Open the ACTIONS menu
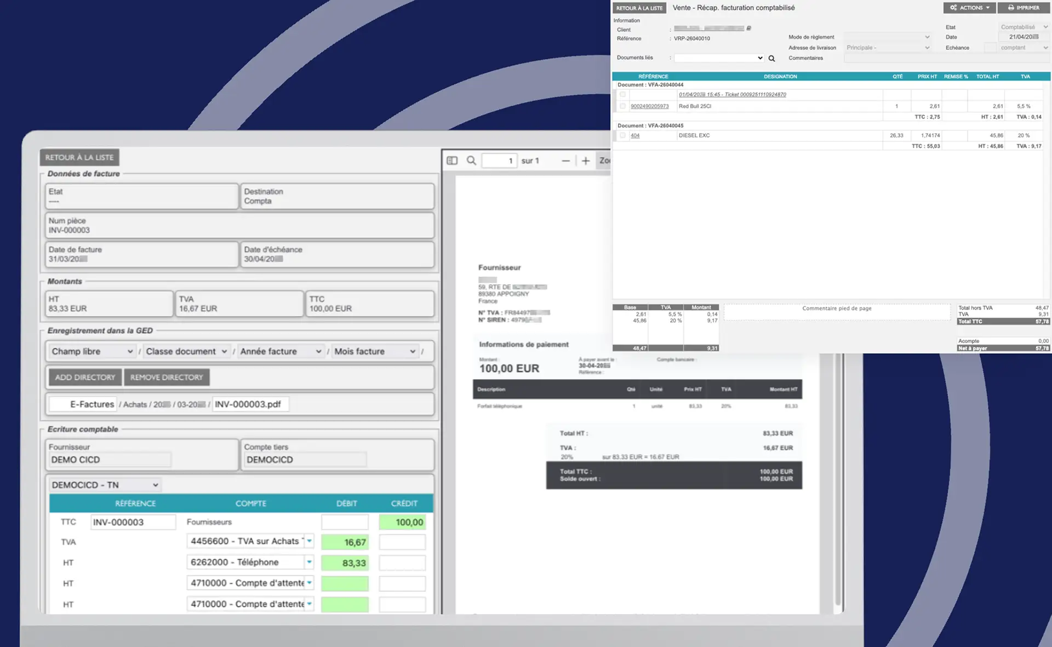Image resolution: width=1052 pixels, height=647 pixels. 970,8
